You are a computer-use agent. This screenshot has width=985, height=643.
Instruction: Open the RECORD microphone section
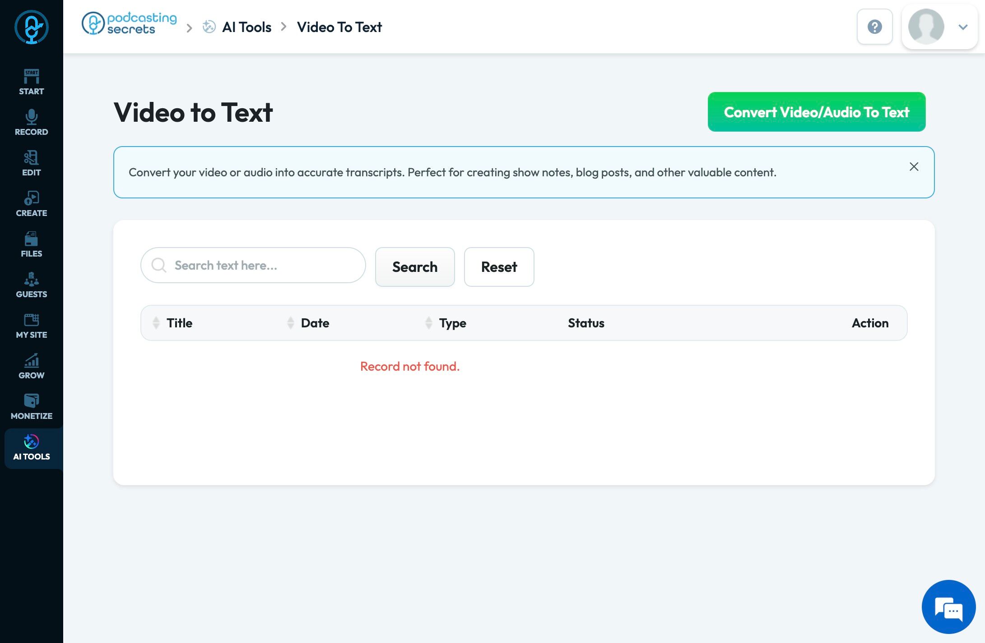click(x=31, y=123)
